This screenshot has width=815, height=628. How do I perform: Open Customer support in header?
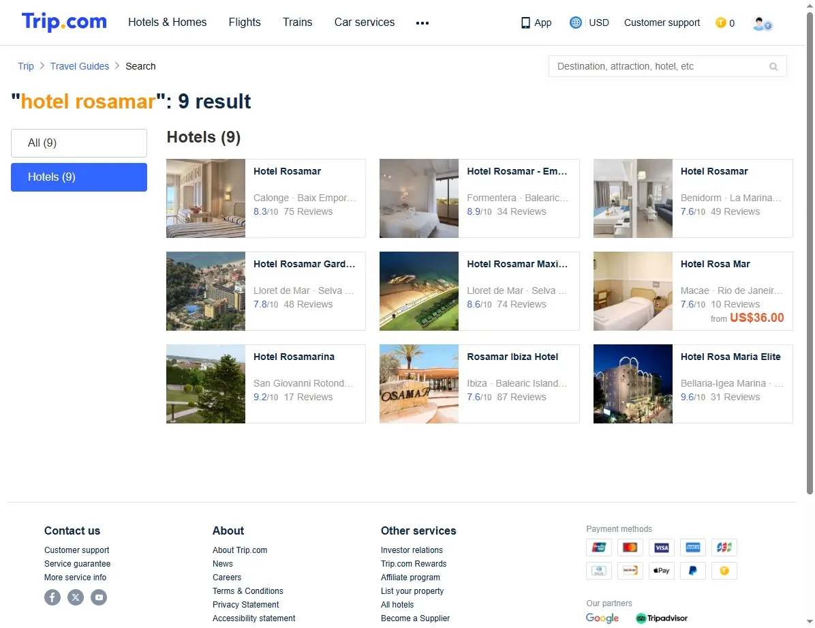point(662,23)
